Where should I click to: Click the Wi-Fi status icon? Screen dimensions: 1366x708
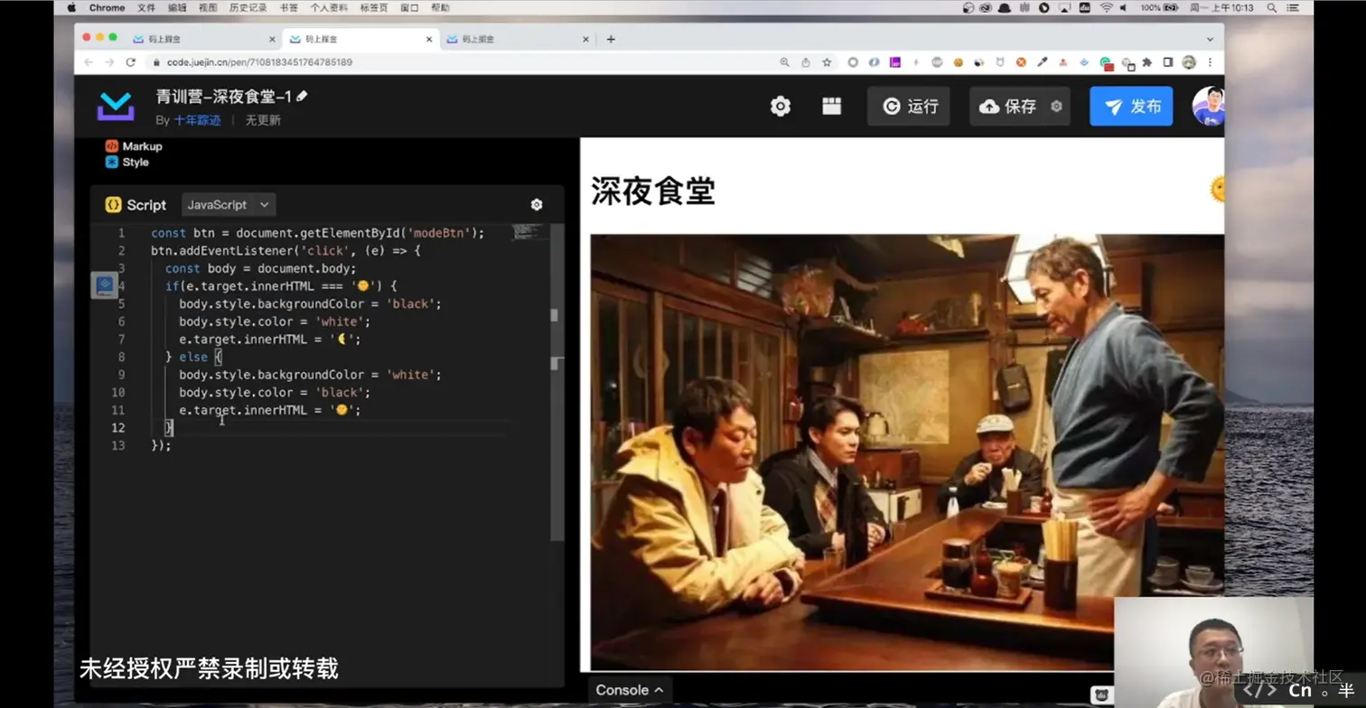coord(1106,7)
